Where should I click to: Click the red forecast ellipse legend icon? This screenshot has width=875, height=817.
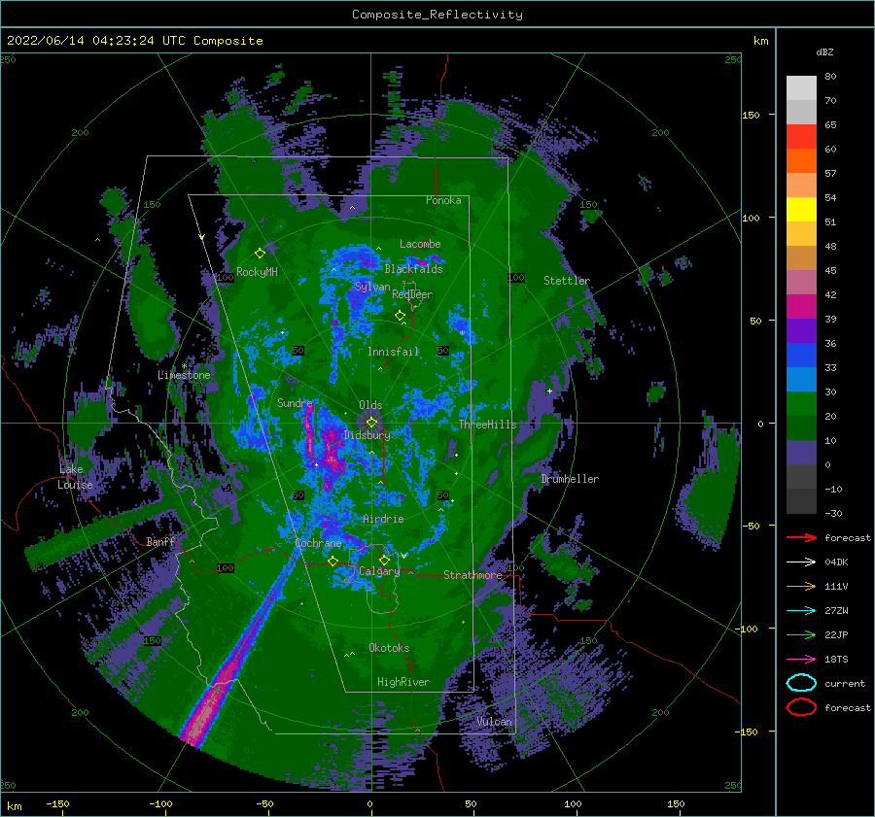(x=801, y=707)
